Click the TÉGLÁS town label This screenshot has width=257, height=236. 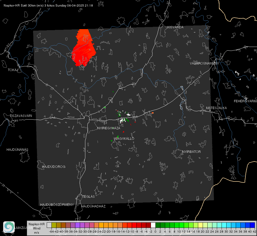pos(88,197)
